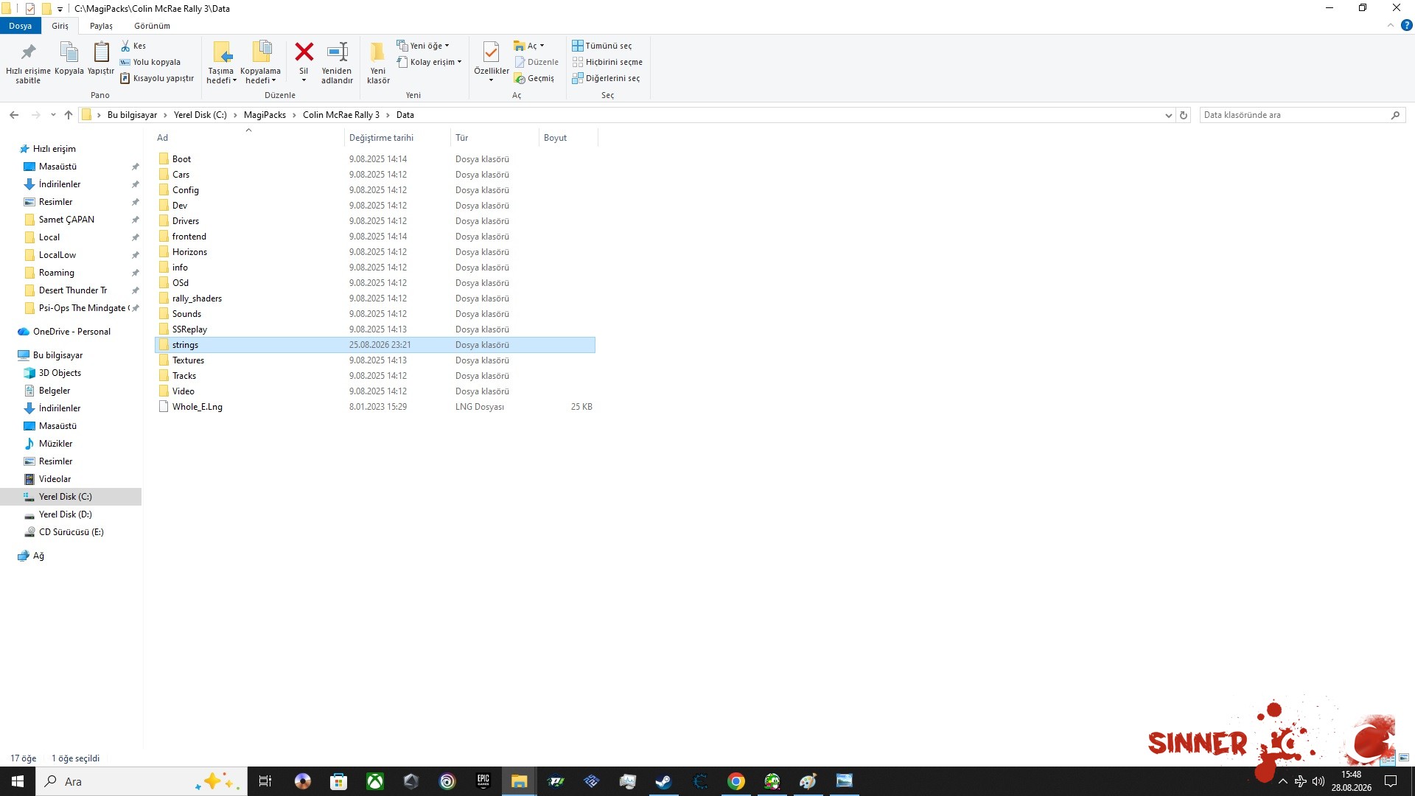1415x796 pixels.
Task: Open the notification center icon
Action: click(x=1391, y=781)
